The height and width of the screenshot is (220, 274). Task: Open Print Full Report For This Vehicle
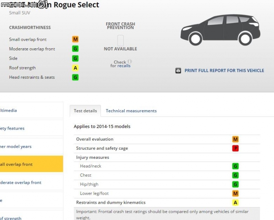225,71
